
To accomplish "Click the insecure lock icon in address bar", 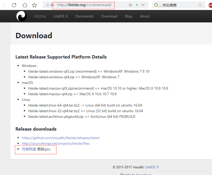I will [52, 5].
